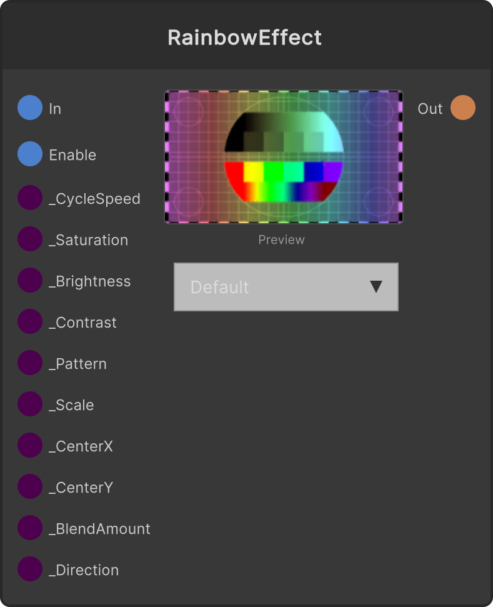
Task: Click the dropdown arrow next to Default
Action: (x=376, y=287)
